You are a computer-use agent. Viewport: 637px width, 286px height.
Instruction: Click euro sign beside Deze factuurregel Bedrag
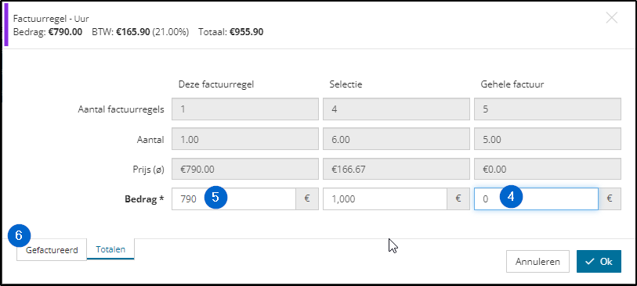307,199
